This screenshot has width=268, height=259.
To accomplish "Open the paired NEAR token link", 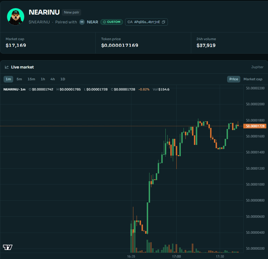I will pos(92,22).
